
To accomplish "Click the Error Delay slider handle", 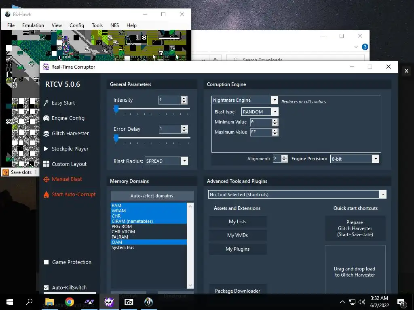I will tap(116, 138).
